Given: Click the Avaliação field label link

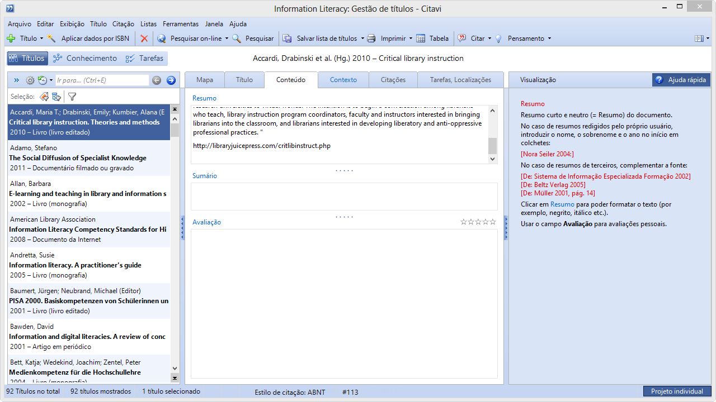Looking at the screenshot, I should pos(206,222).
